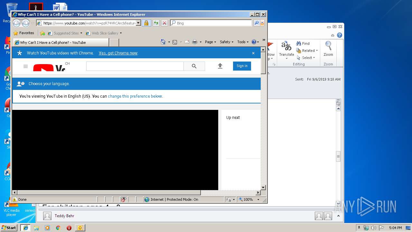Click the Stop loading icon
412x232 pixels.
click(x=164, y=23)
